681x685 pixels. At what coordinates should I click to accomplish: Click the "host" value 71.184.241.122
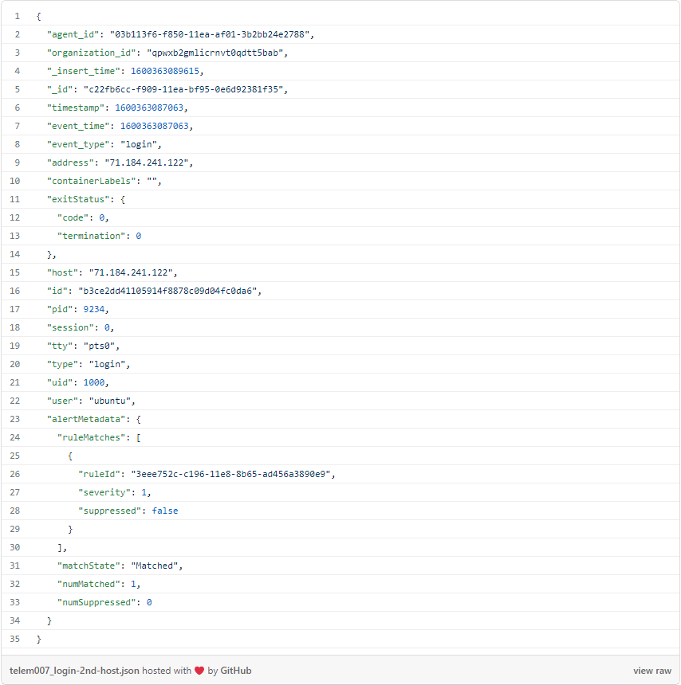coord(131,273)
